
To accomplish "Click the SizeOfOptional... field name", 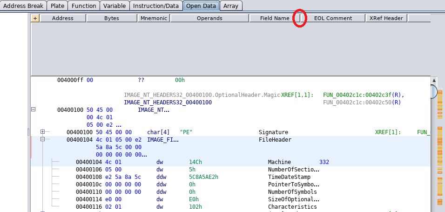I will (x=293, y=199).
